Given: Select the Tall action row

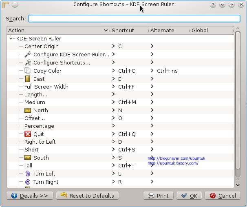Looking at the screenshot, I should point(121,165).
